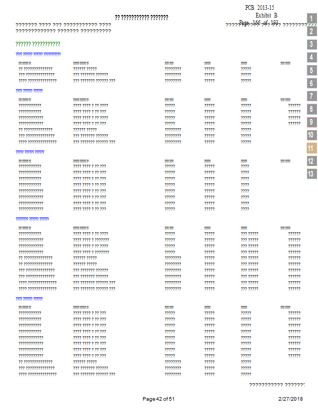Click the highlighted tan tab 11
The image size is (318, 412).
(x=311, y=148)
